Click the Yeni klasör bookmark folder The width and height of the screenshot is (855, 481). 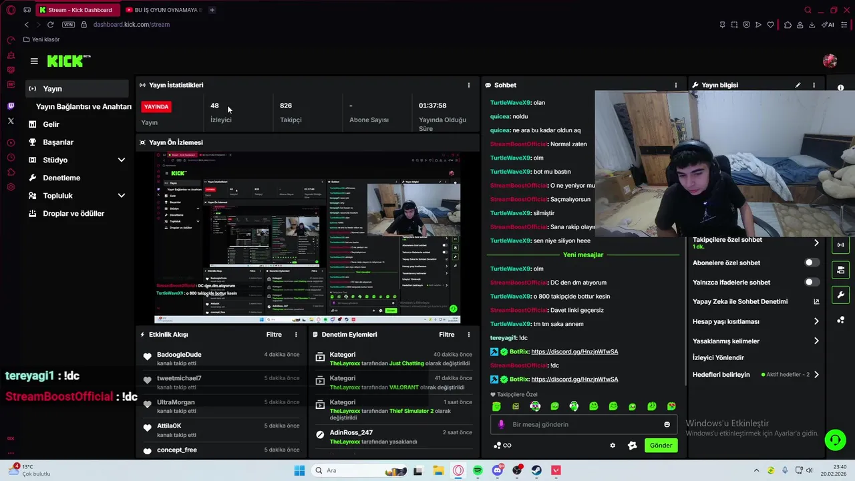click(x=41, y=39)
